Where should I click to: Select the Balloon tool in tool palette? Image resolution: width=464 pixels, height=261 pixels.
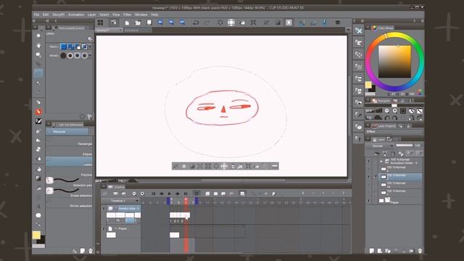point(38,215)
